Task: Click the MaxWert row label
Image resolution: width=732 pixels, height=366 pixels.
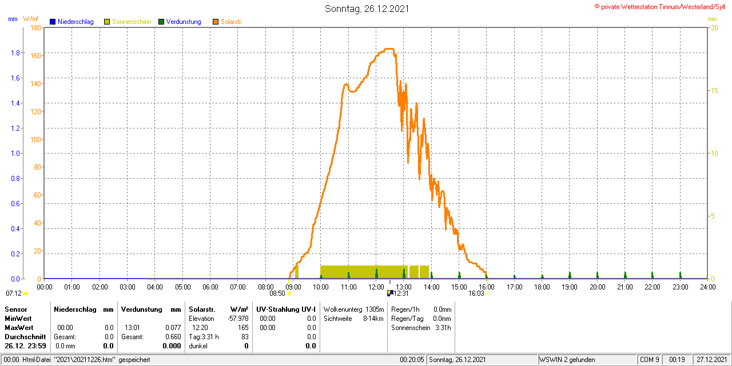Action: pyautogui.click(x=19, y=328)
